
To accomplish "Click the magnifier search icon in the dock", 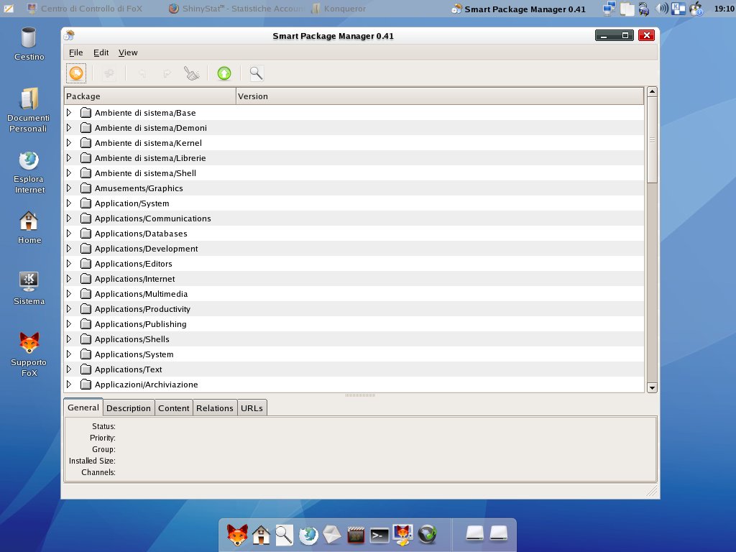I will click(284, 535).
